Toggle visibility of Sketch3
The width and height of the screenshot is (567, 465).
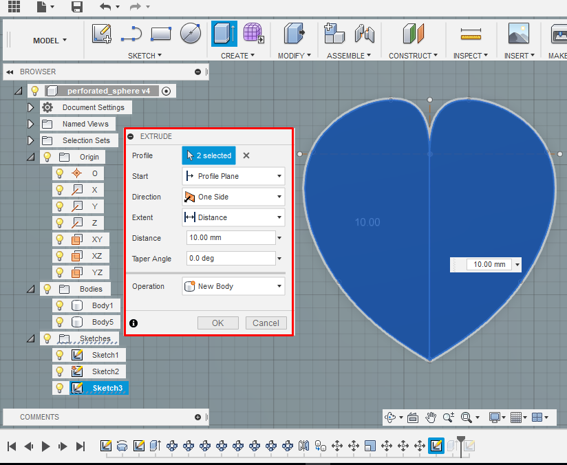[60, 388]
